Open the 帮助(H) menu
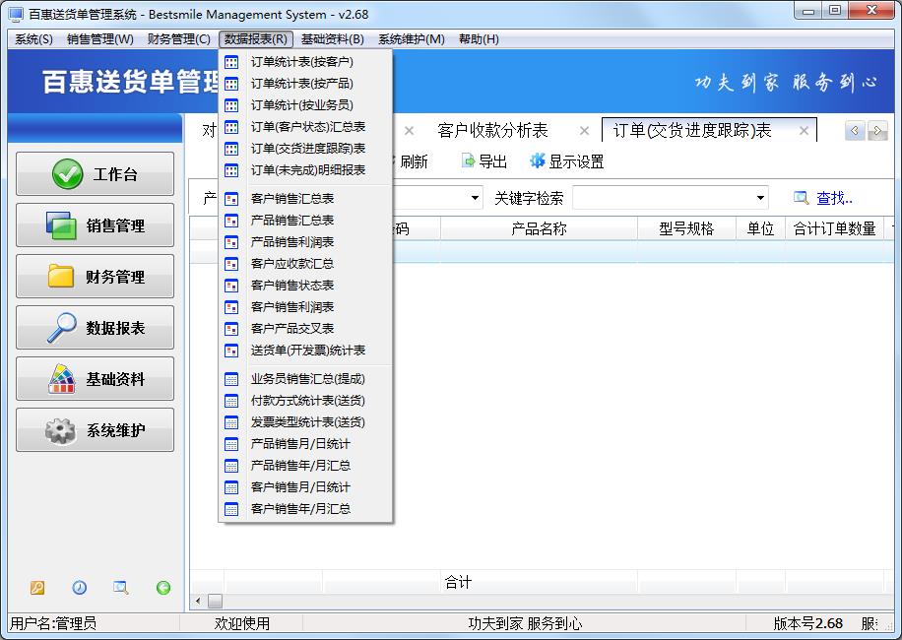Screen dimensions: 902x640 (x=479, y=39)
